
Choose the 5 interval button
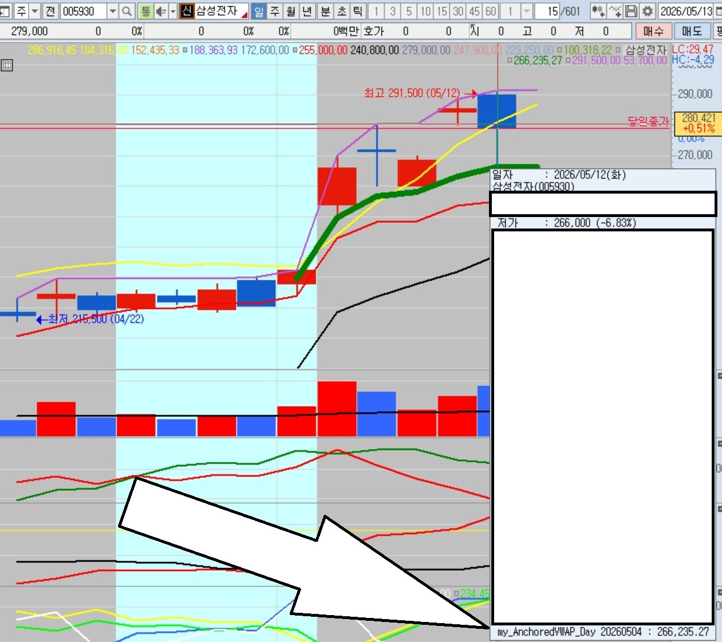coord(409,11)
